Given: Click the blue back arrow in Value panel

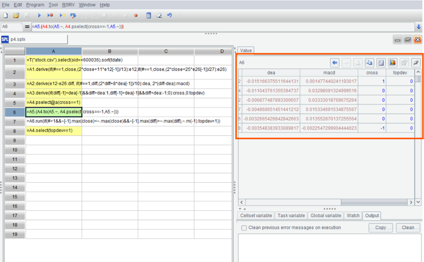Looking at the screenshot, I should 335,63.
